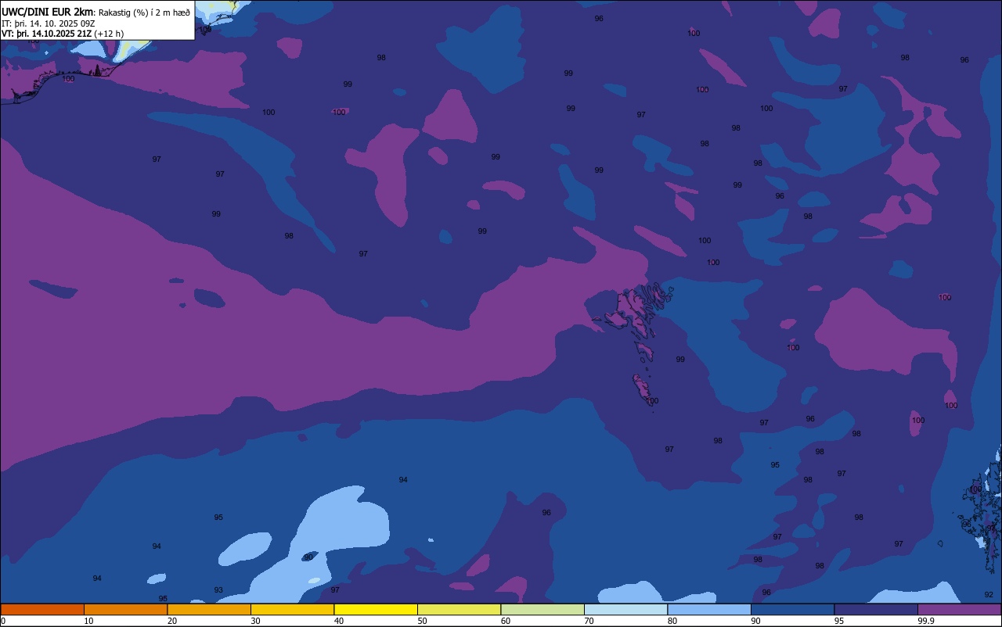Choose the dark indigo 95–99.9 legend swatch
Image resolution: width=1002 pixels, height=627 pixels.
pos(876,609)
